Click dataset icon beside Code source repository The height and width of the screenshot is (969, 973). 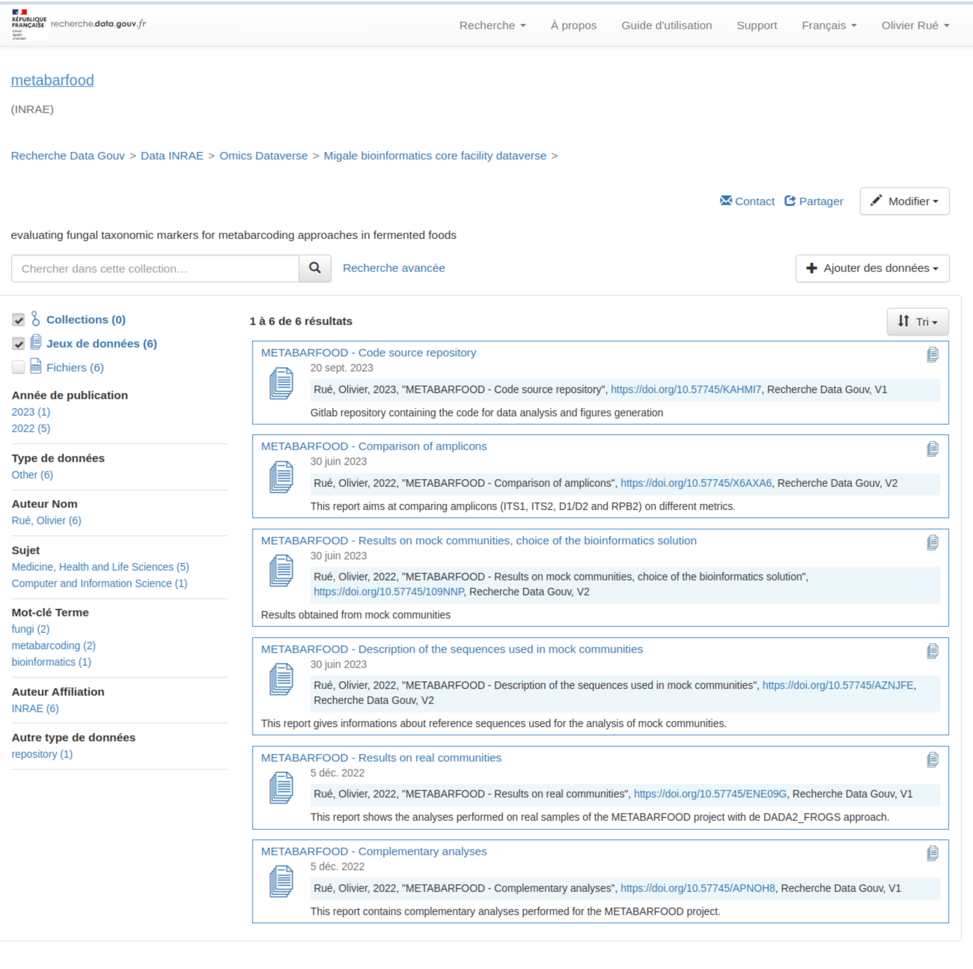(x=281, y=383)
